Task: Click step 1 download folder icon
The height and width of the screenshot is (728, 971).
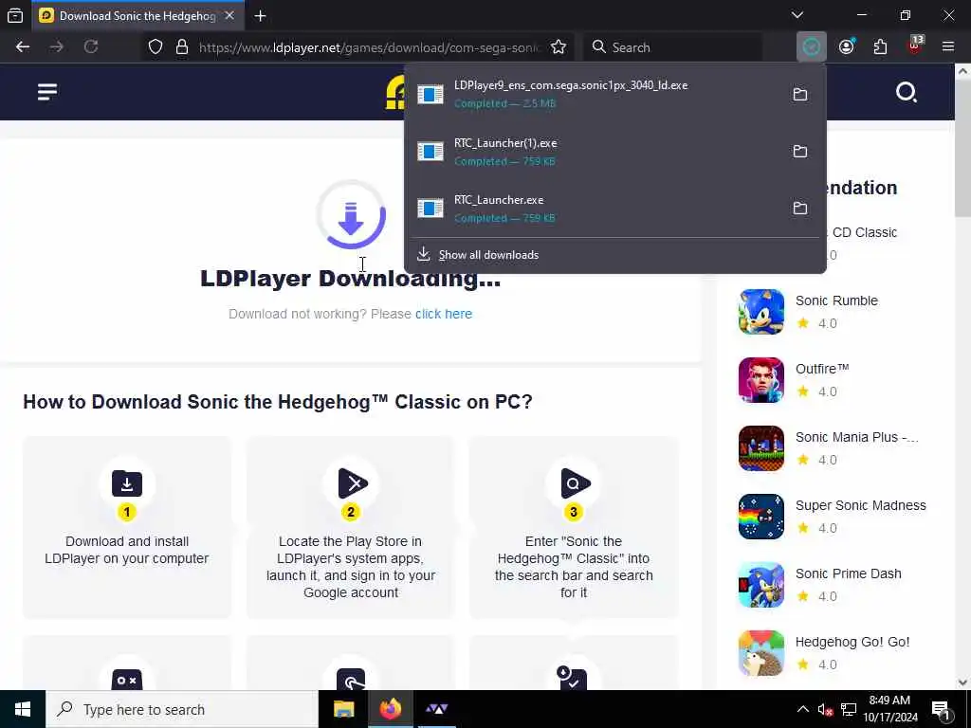Action: click(x=127, y=483)
